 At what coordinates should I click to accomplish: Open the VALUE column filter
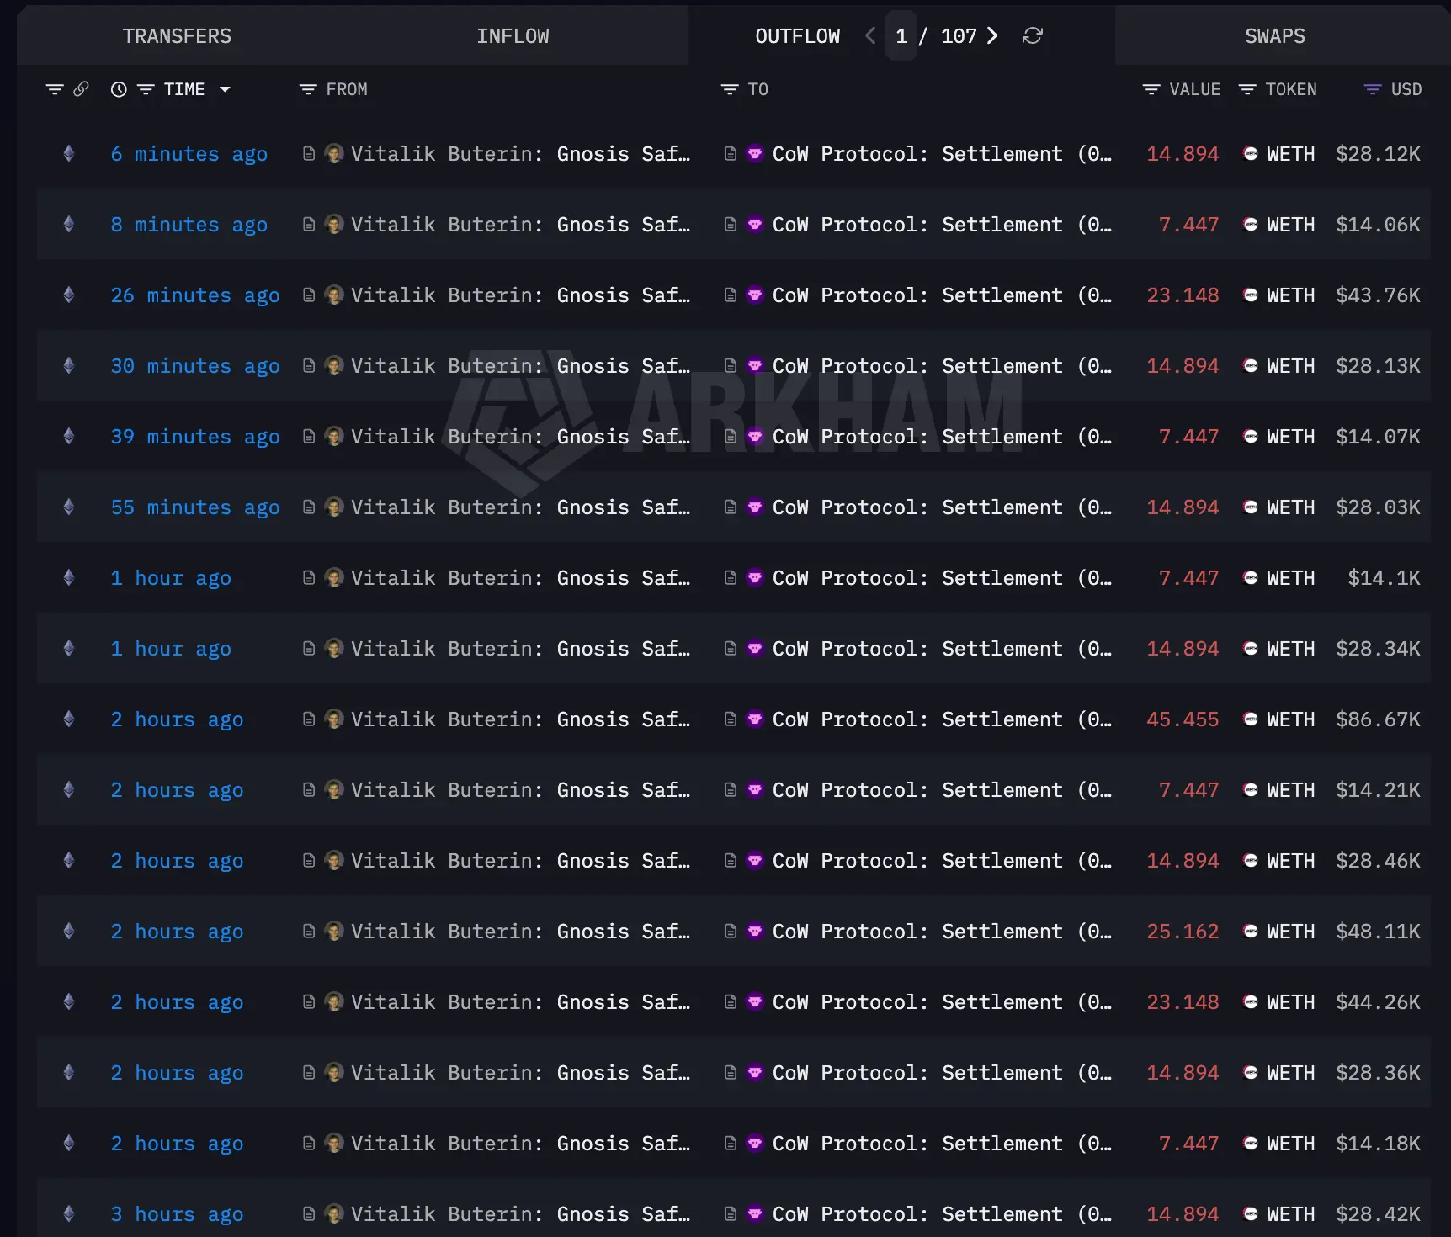pyautogui.click(x=1151, y=89)
